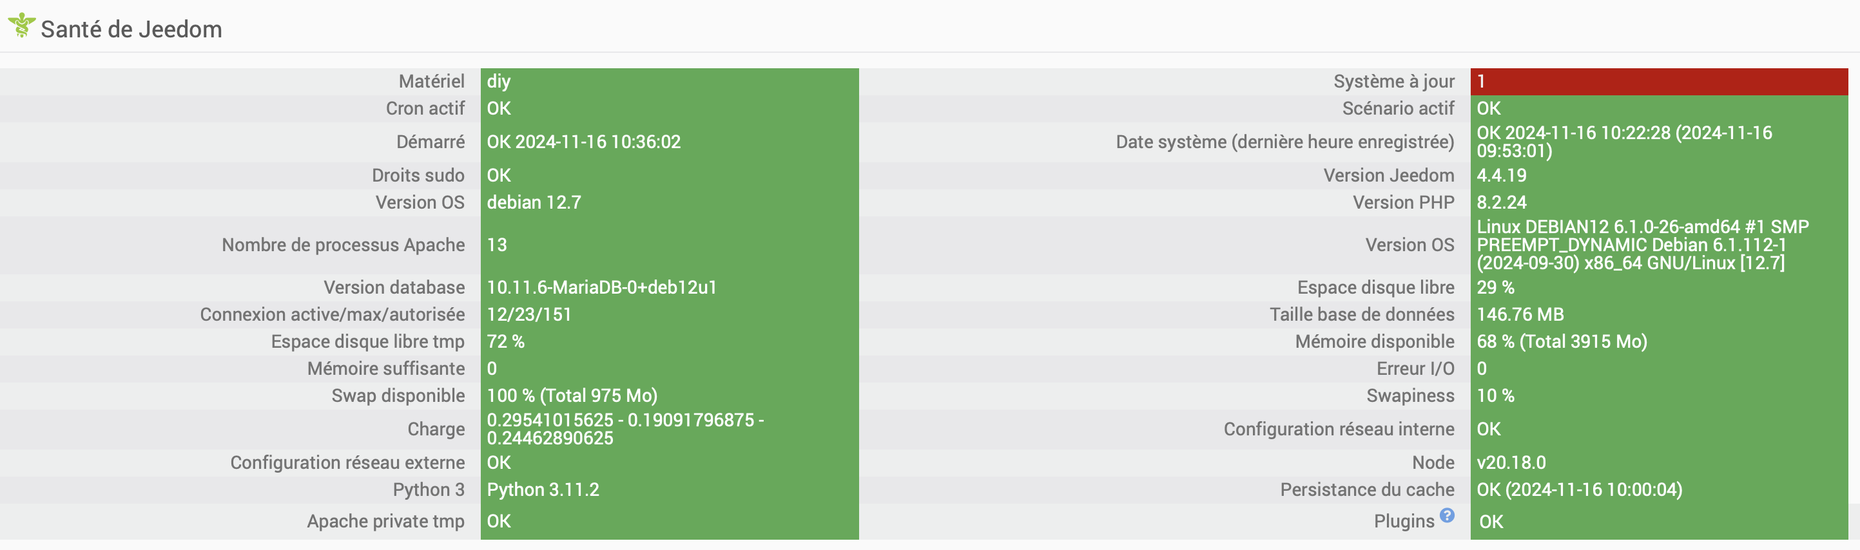Image resolution: width=1860 pixels, height=550 pixels.
Task: Click the 'Erreur I/O' label
Action: coord(1415,368)
